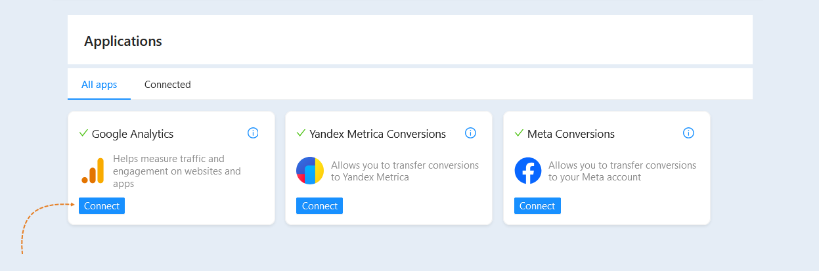Click the green checkmark beside Yandex Metrica Conversions
Viewport: 819px width, 271px height.
point(301,133)
